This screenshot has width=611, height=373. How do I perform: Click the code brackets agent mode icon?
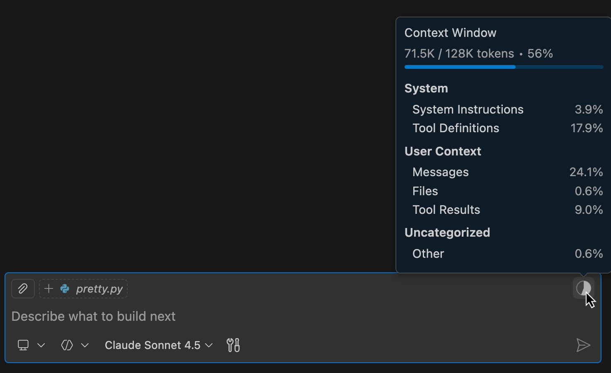tap(67, 345)
